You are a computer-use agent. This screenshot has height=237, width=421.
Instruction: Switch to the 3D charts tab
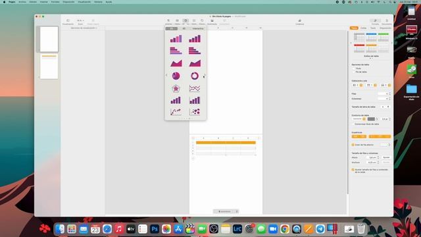184,28
